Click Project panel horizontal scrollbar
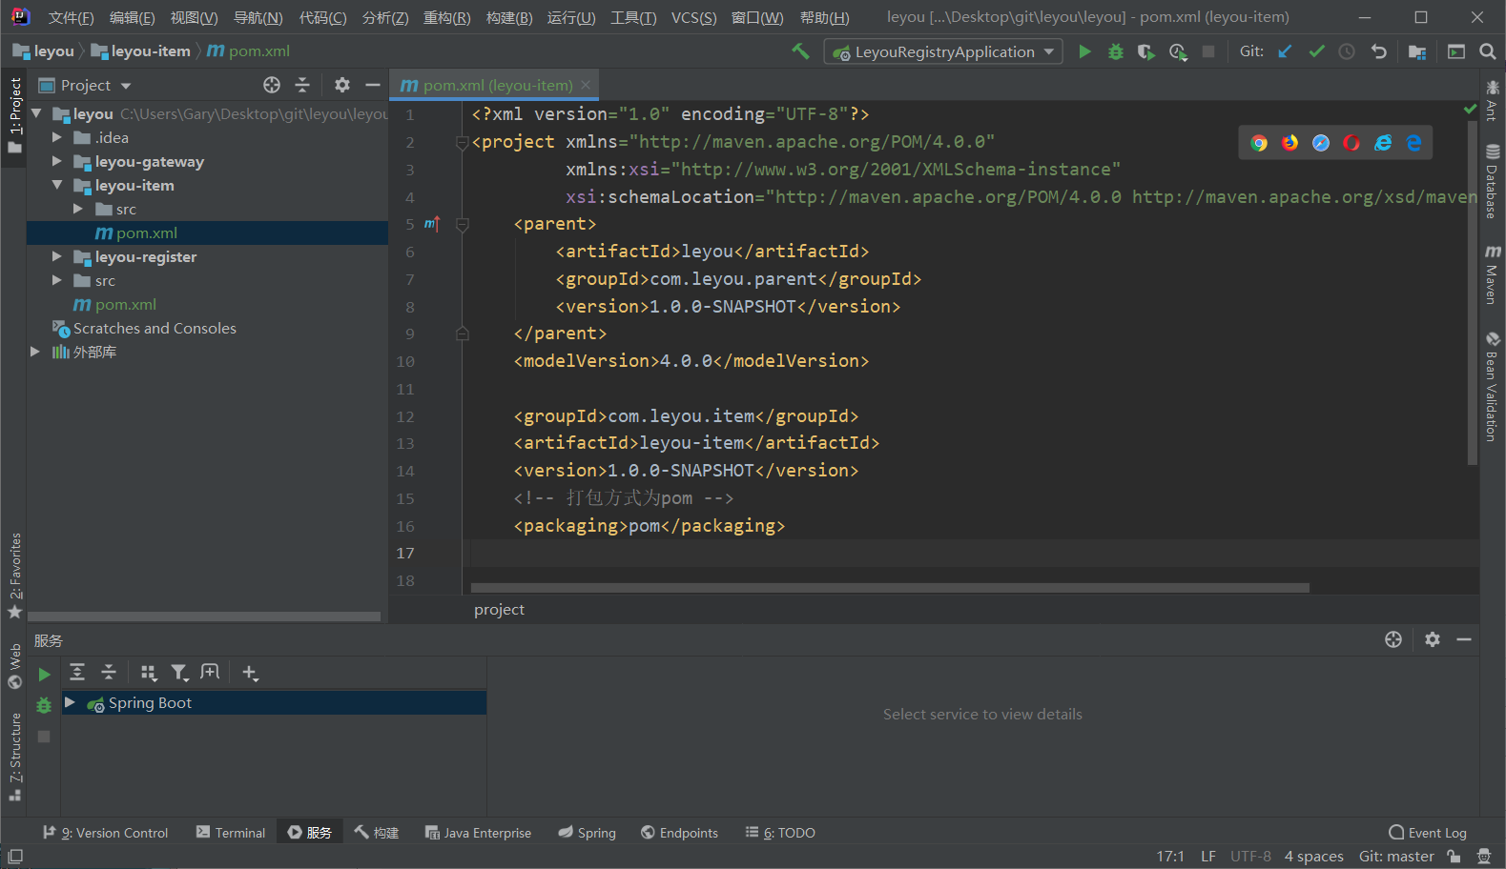 [x=204, y=616]
